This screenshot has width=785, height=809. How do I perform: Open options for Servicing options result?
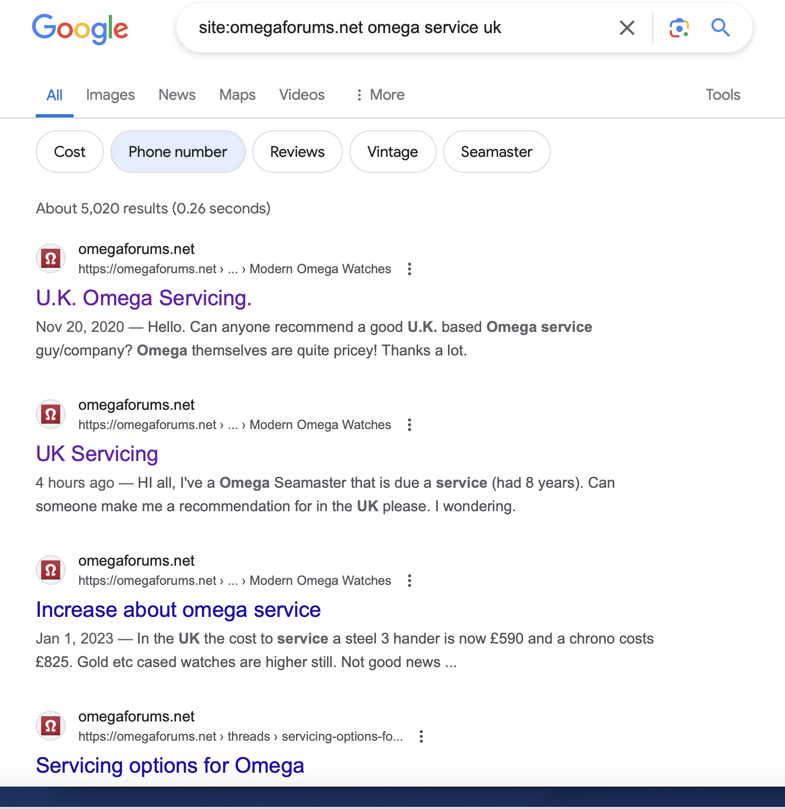[x=421, y=736]
